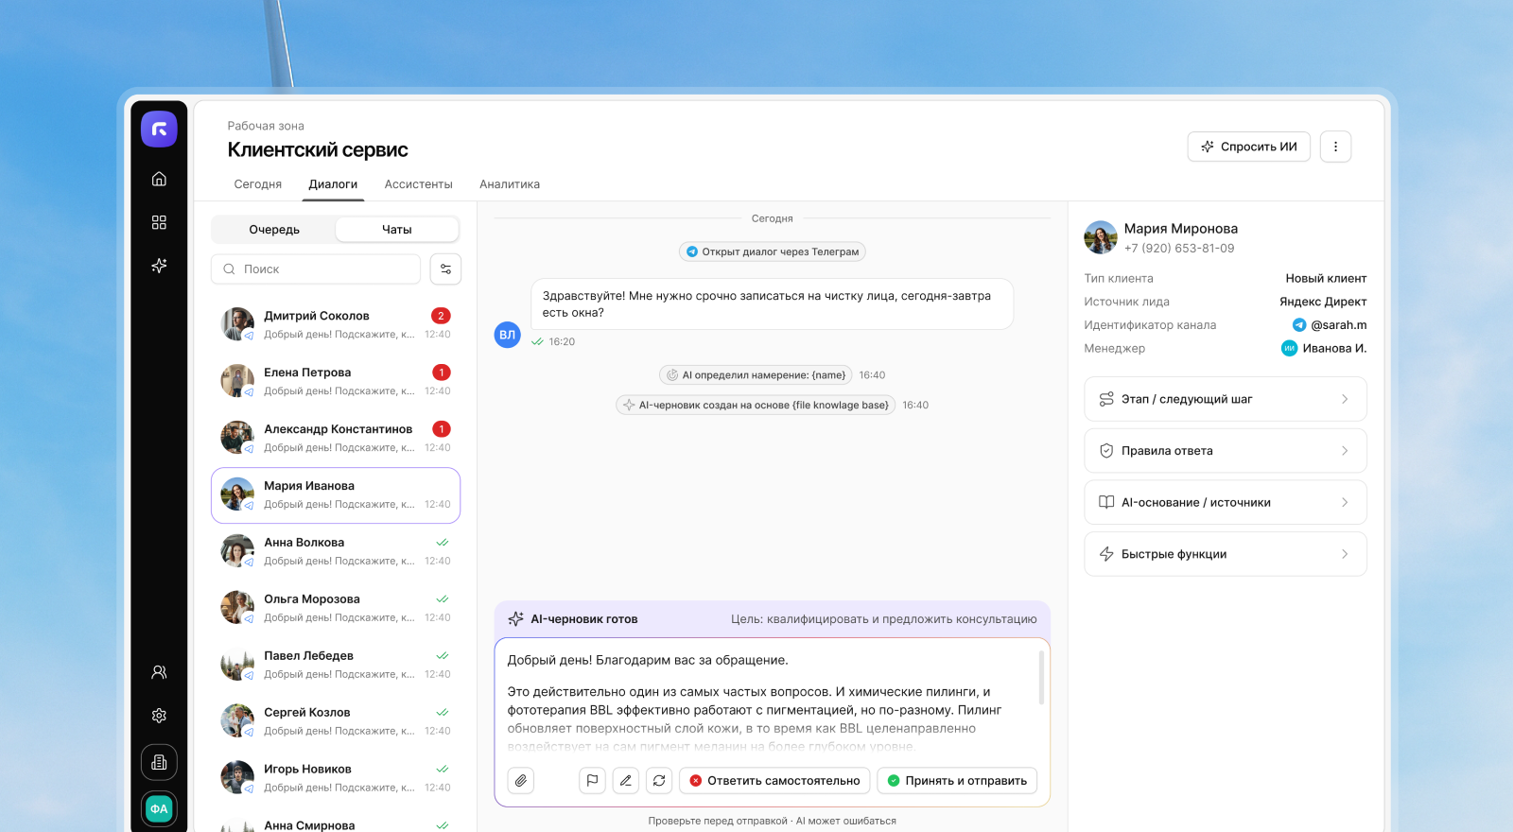1513x832 pixels.
Task: Click the Telegram icon beside @sarah.m
Action: click(x=1299, y=325)
